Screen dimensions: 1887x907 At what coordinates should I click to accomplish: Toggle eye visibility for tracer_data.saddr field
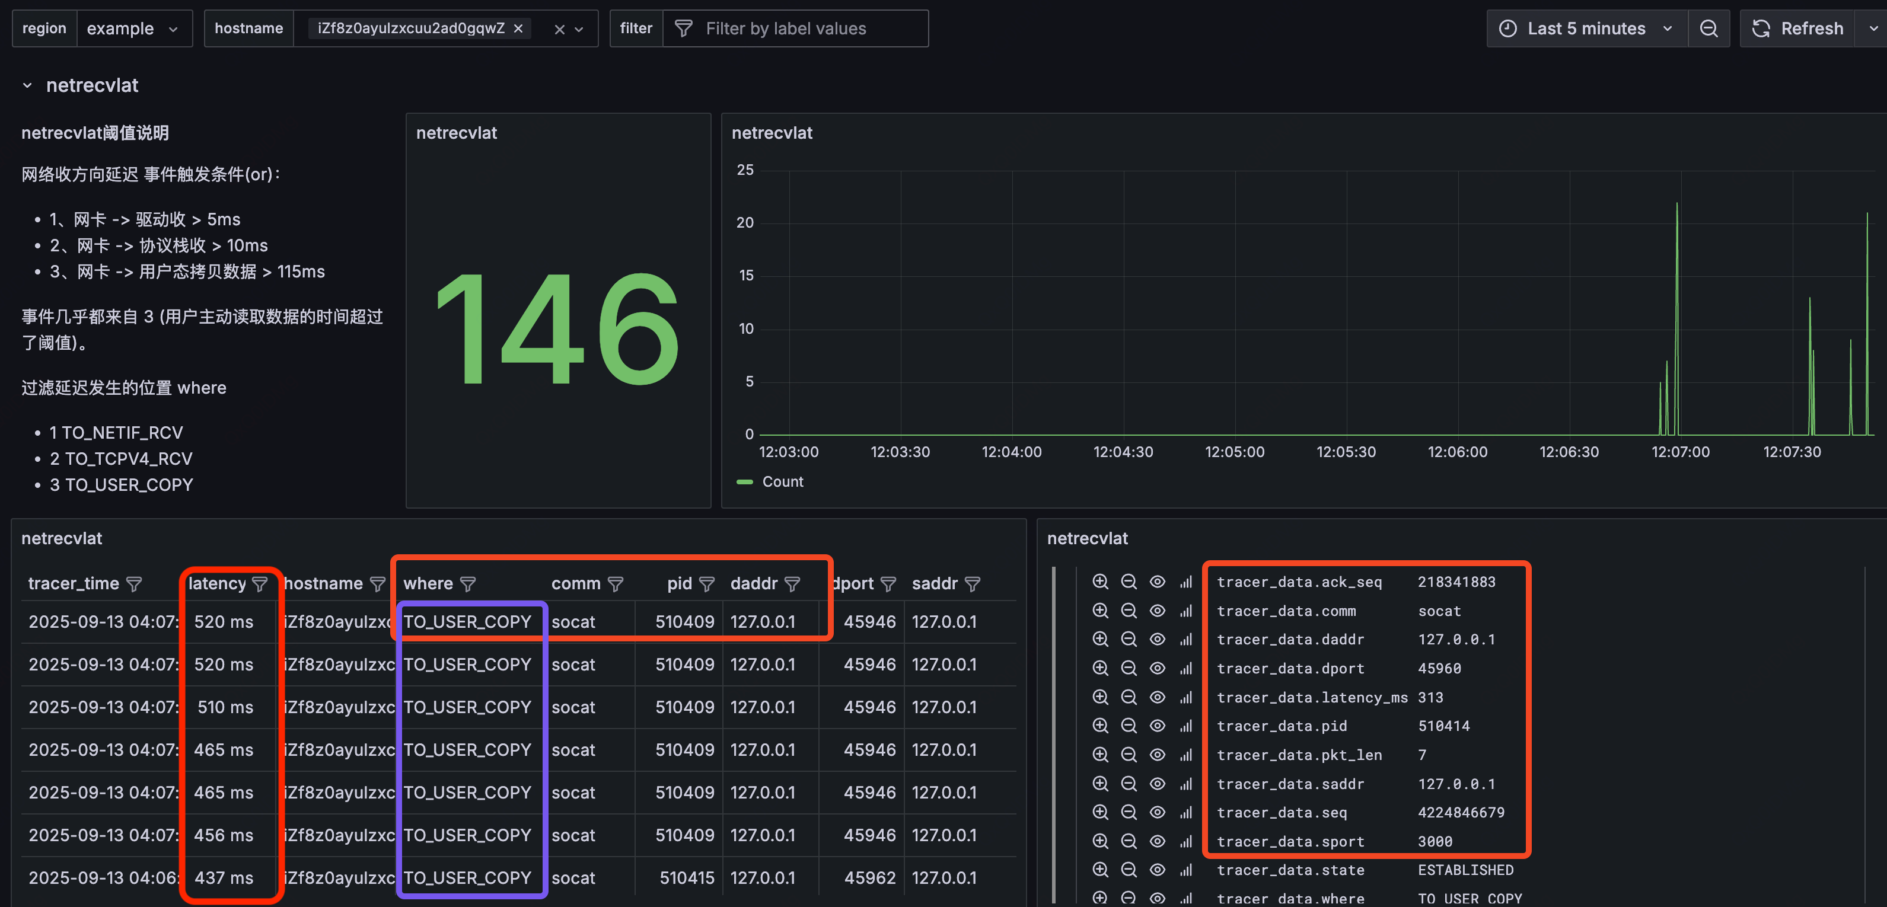tap(1158, 784)
